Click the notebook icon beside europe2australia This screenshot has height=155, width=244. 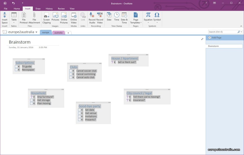click(5, 32)
